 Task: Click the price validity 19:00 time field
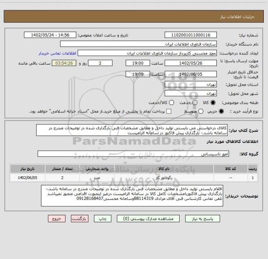tap(138, 74)
